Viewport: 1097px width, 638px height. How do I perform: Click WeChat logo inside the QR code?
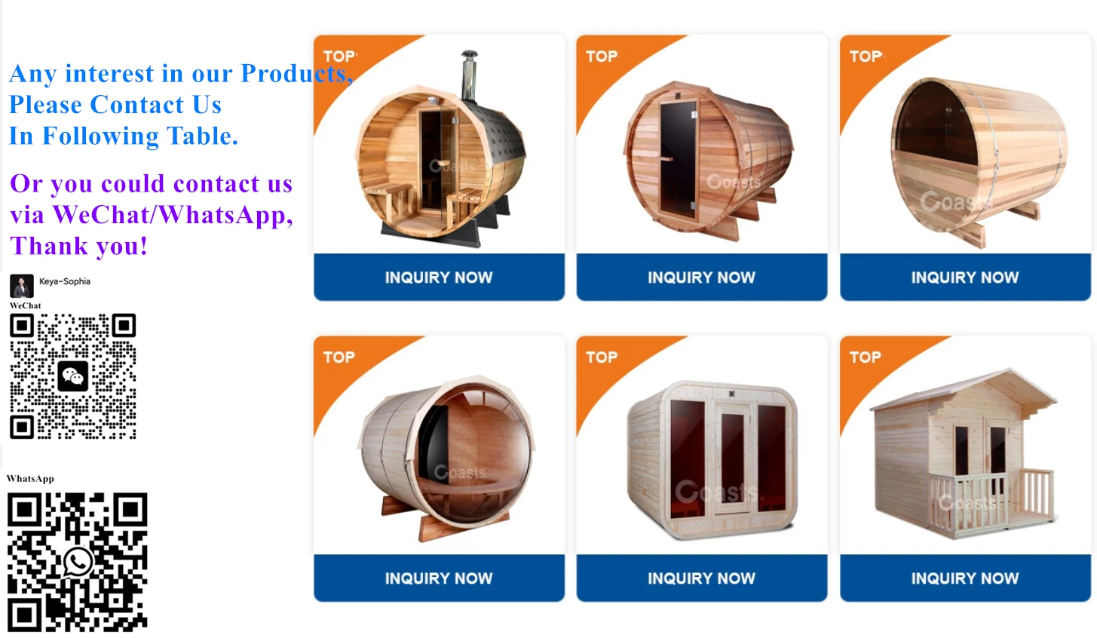click(73, 376)
